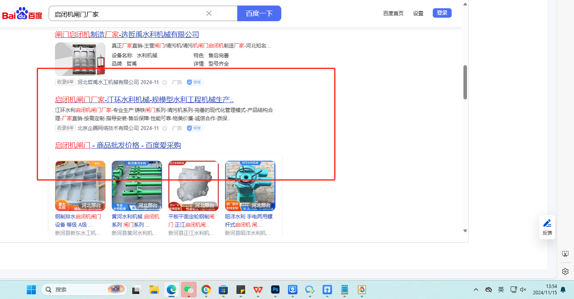Click the grey gearbox product image from 正江水利机械

(x=194, y=186)
